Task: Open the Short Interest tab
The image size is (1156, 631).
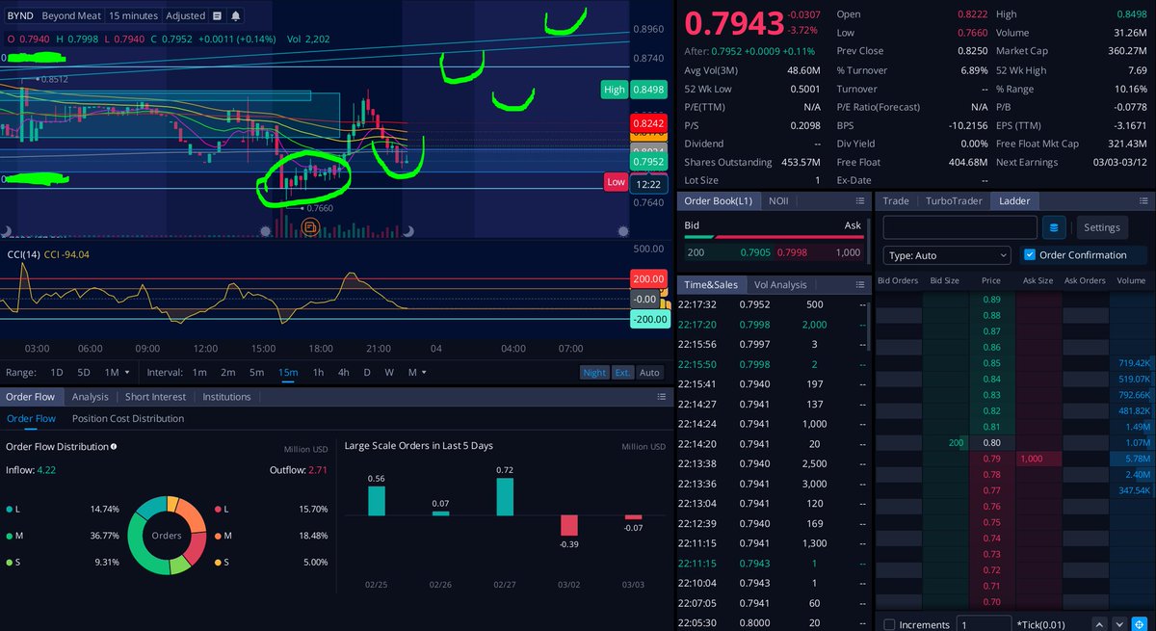Action: click(154, 397)
